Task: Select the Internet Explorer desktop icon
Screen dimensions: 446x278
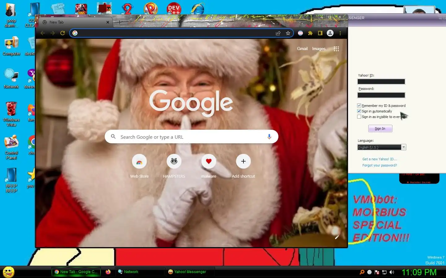Action: coord(197,8)
